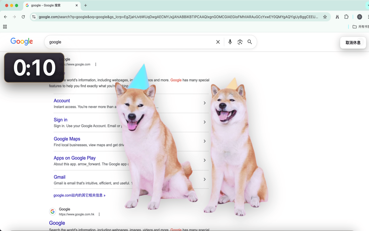Open the Sign in link
The height and width of the screenshot is (231, 369).
tap(61, 120)
